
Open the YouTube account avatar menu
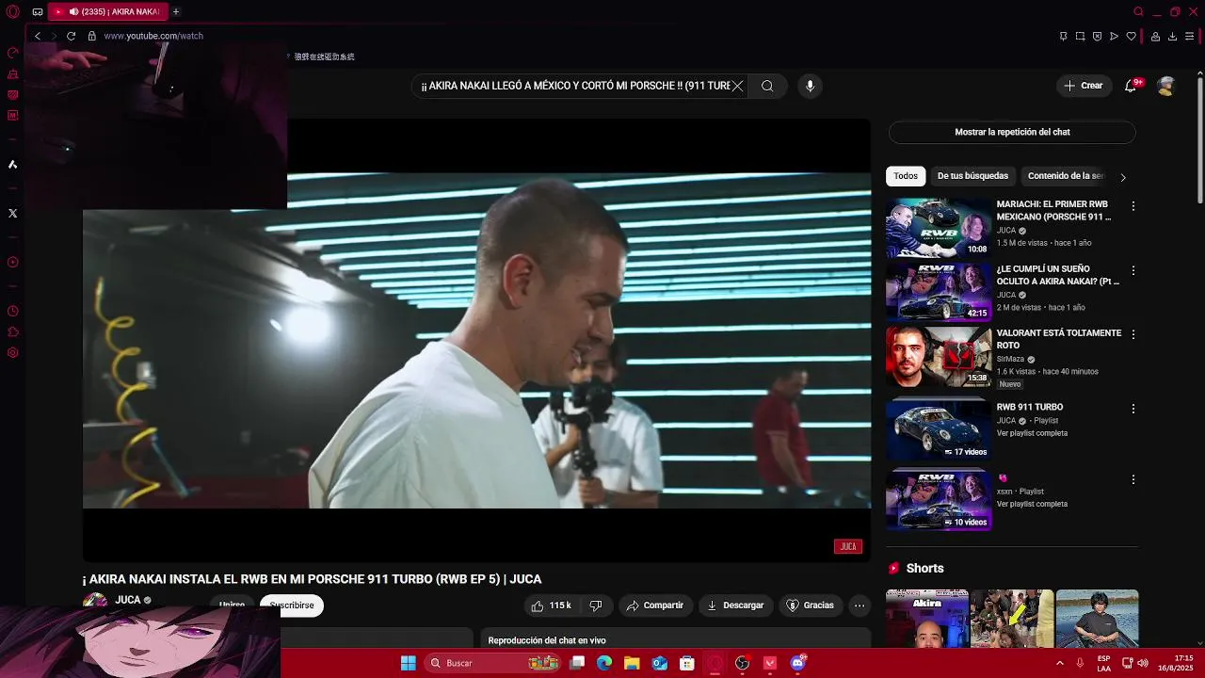click(x=1166, y=86)
